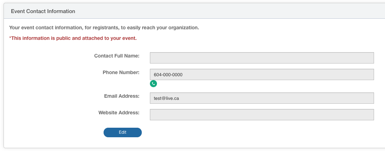385x151 pixels.
Task: Click the Event Contact Information heading
Action: point(43,11)
